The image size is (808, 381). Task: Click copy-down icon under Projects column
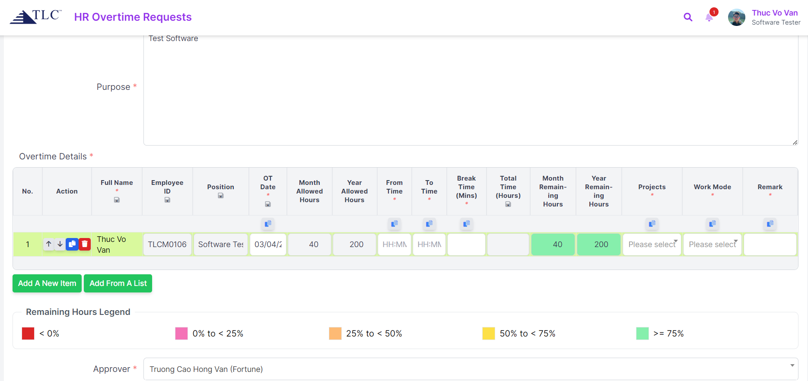652,224
